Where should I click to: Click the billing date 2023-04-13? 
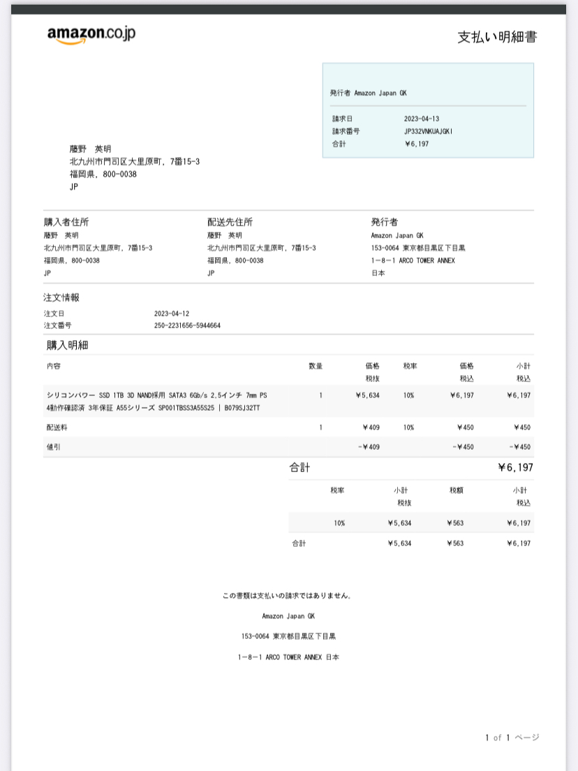(x=421, y=119)
